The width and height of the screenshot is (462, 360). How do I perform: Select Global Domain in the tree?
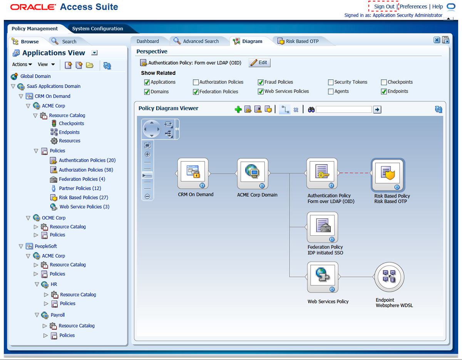point(35,76)
